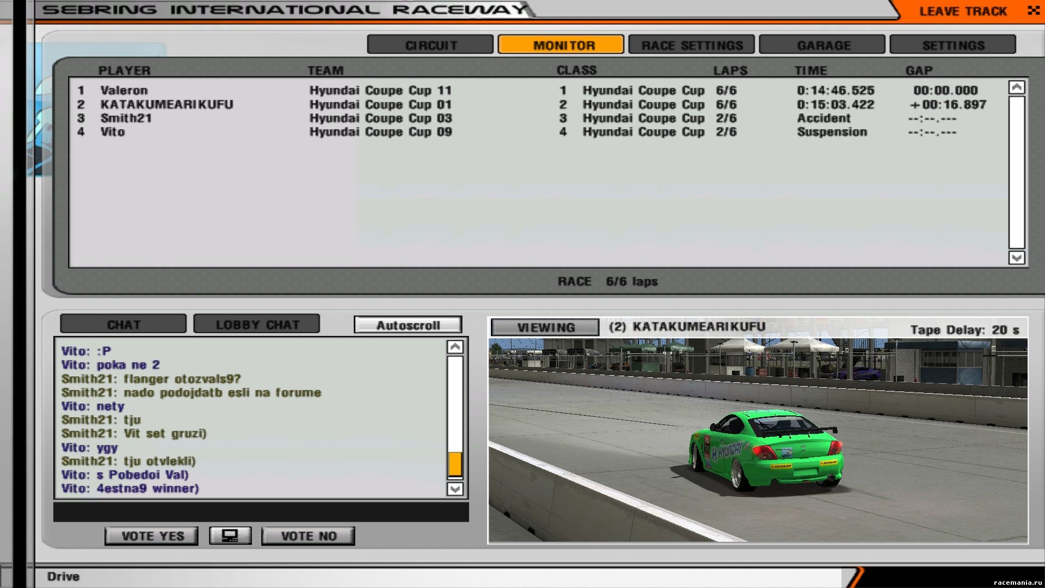The height and width of the screenshot is (588, 1045).
Task: Click the computer monitor icon between vote buttons
Action: pos(230,536)
